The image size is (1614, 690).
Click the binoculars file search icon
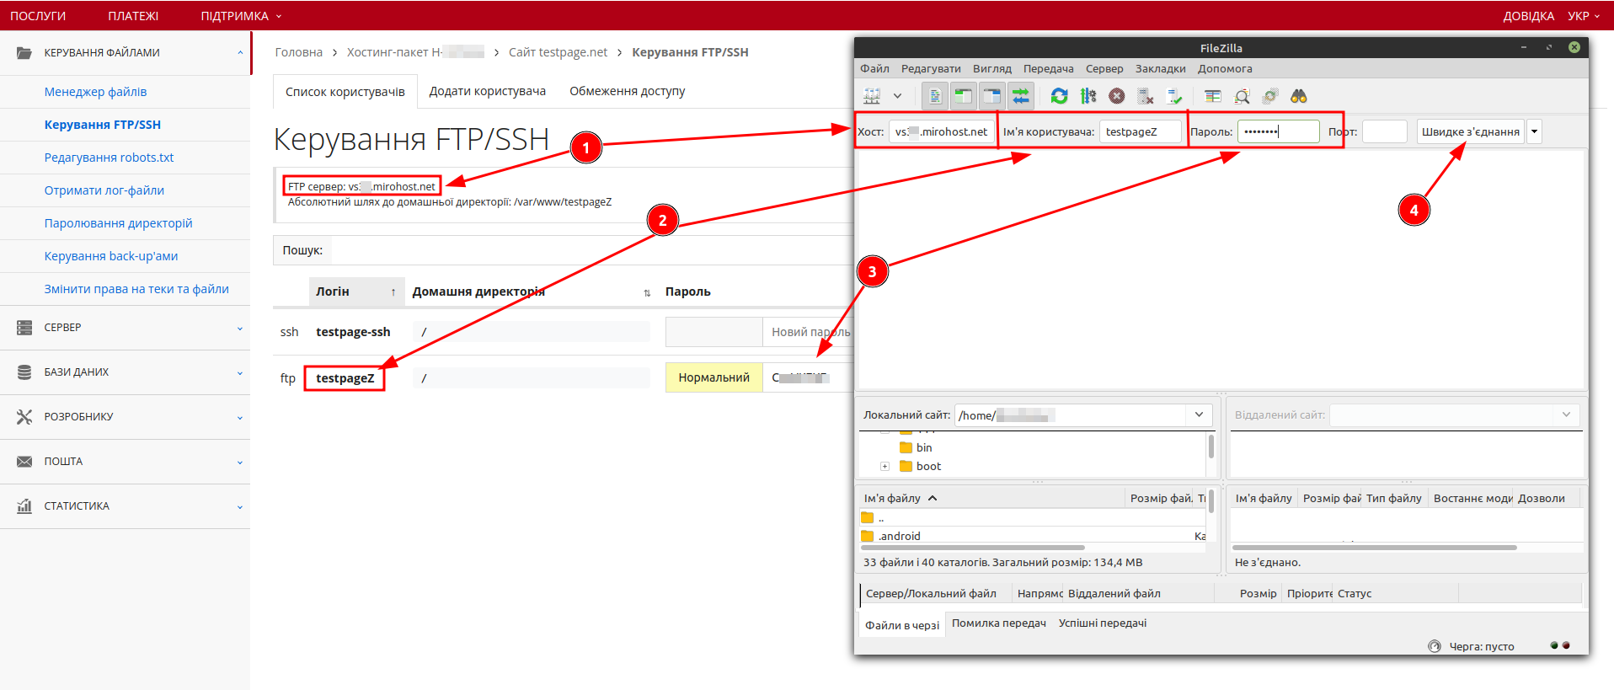[x=1299, y=96]
